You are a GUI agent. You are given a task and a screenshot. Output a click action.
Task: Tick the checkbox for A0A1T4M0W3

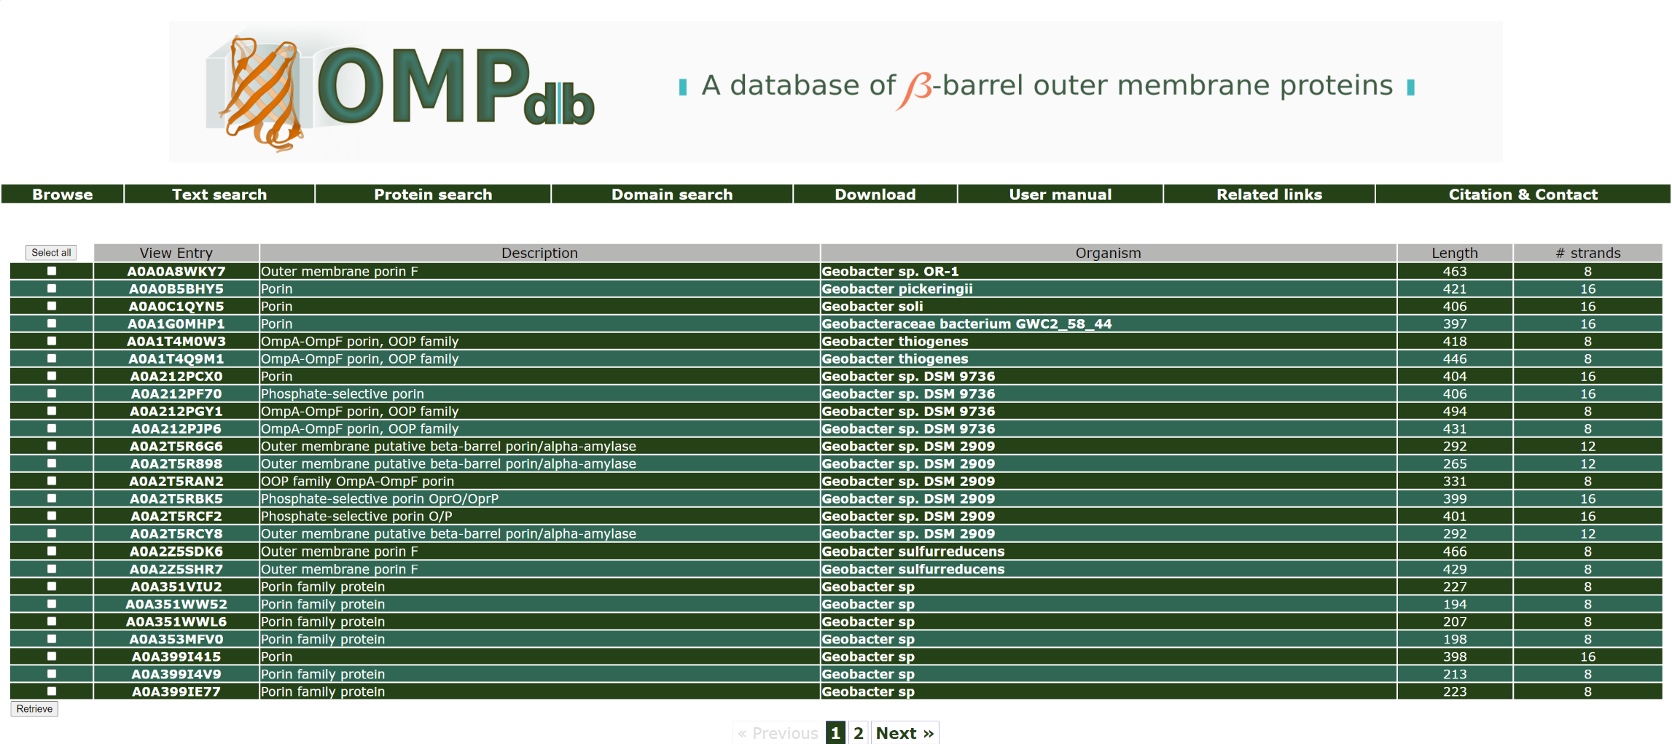pos(52,341)
